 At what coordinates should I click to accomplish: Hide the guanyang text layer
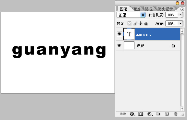[x=119, y=34]
